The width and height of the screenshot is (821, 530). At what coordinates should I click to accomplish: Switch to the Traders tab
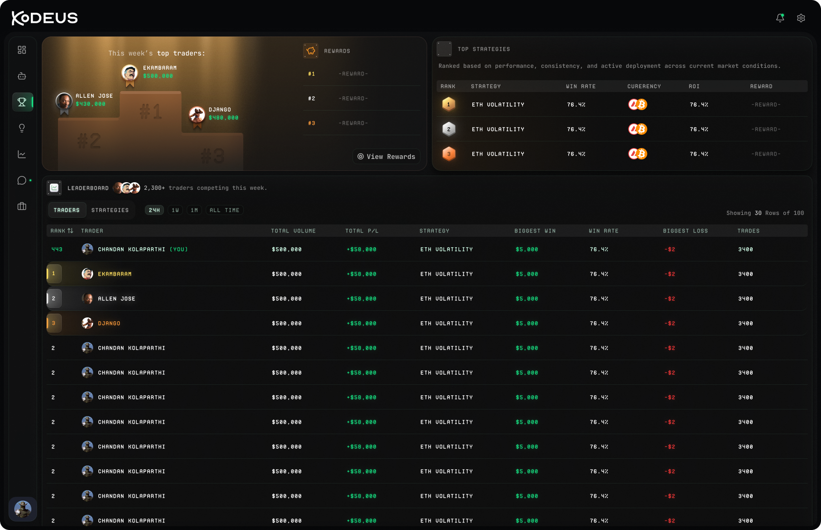click(x=67, y=210)
